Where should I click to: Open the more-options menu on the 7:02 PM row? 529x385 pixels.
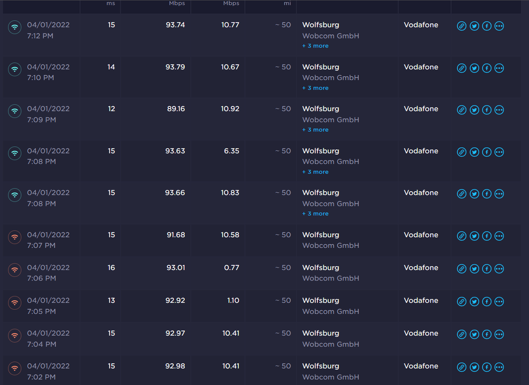499,366
